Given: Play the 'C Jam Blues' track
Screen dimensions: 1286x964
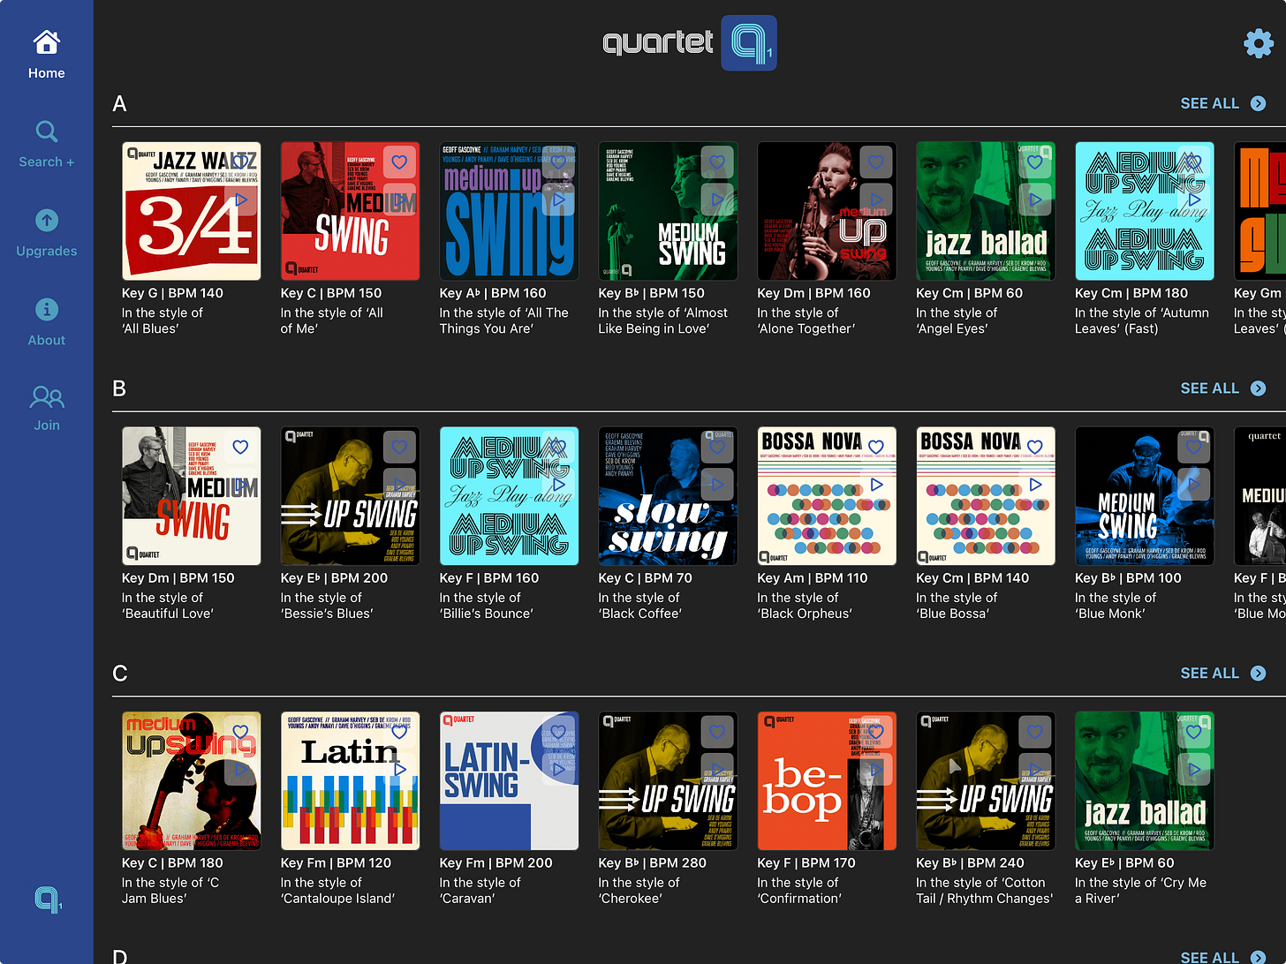Looking at the screenshot, I should (240, 771).
